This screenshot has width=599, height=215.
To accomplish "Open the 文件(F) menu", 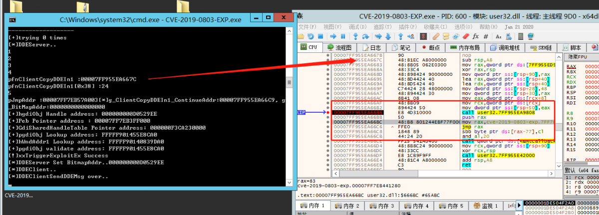I will click(x=307, y=26).
